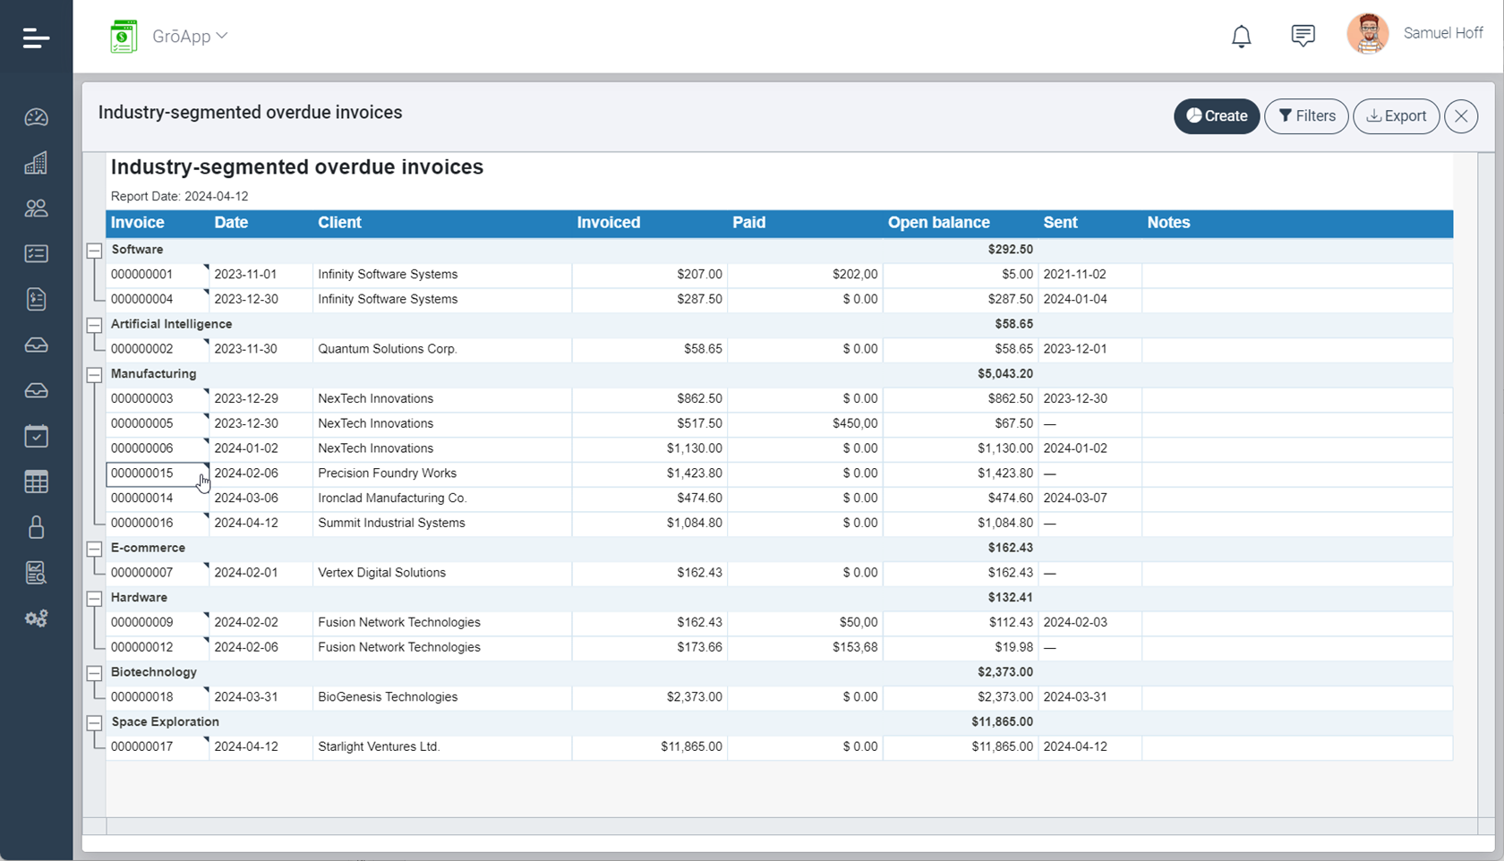Click the settings gears icon
This screenshot has width=1504, height=861.
pos(36,618)
